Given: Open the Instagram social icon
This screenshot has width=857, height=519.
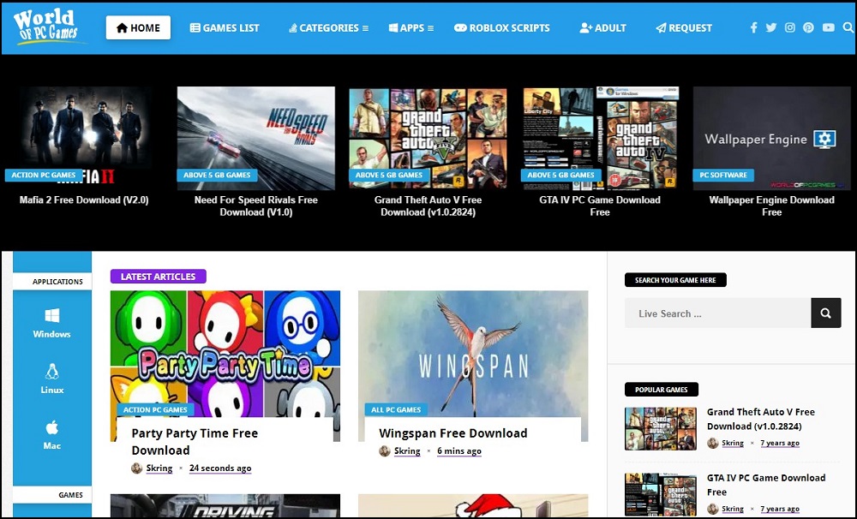Looking at the screenshot, I should [x=790, y=27].
